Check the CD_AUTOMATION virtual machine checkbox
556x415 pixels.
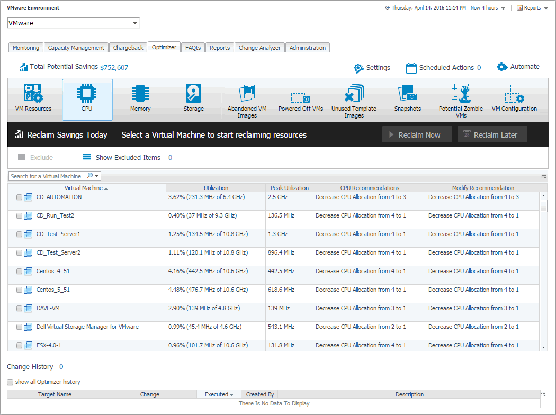point(20,197)
